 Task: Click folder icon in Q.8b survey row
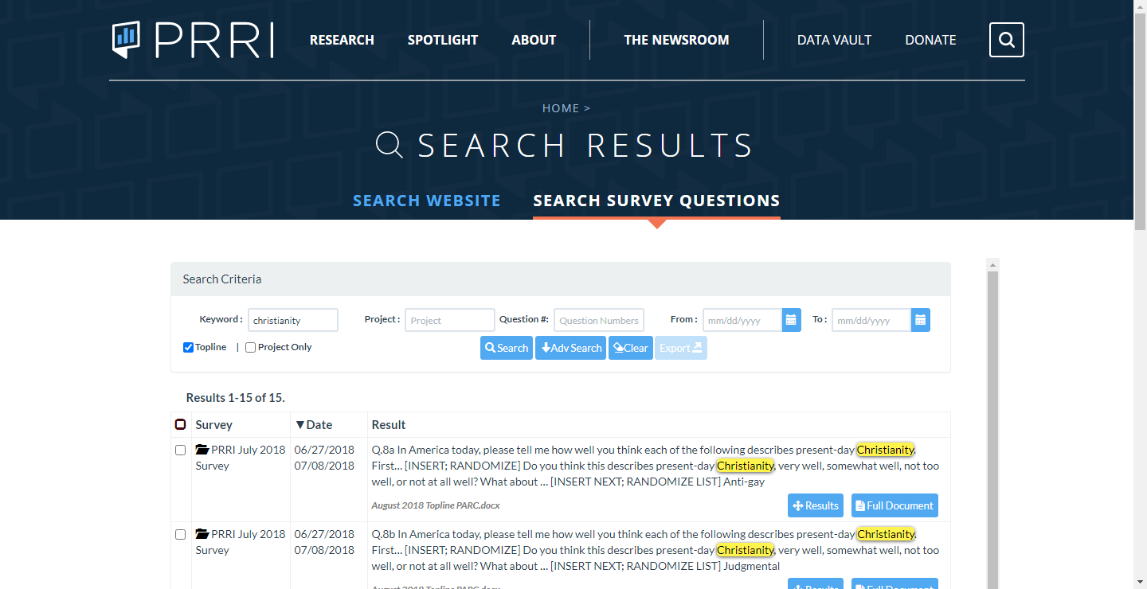(202, 534)
